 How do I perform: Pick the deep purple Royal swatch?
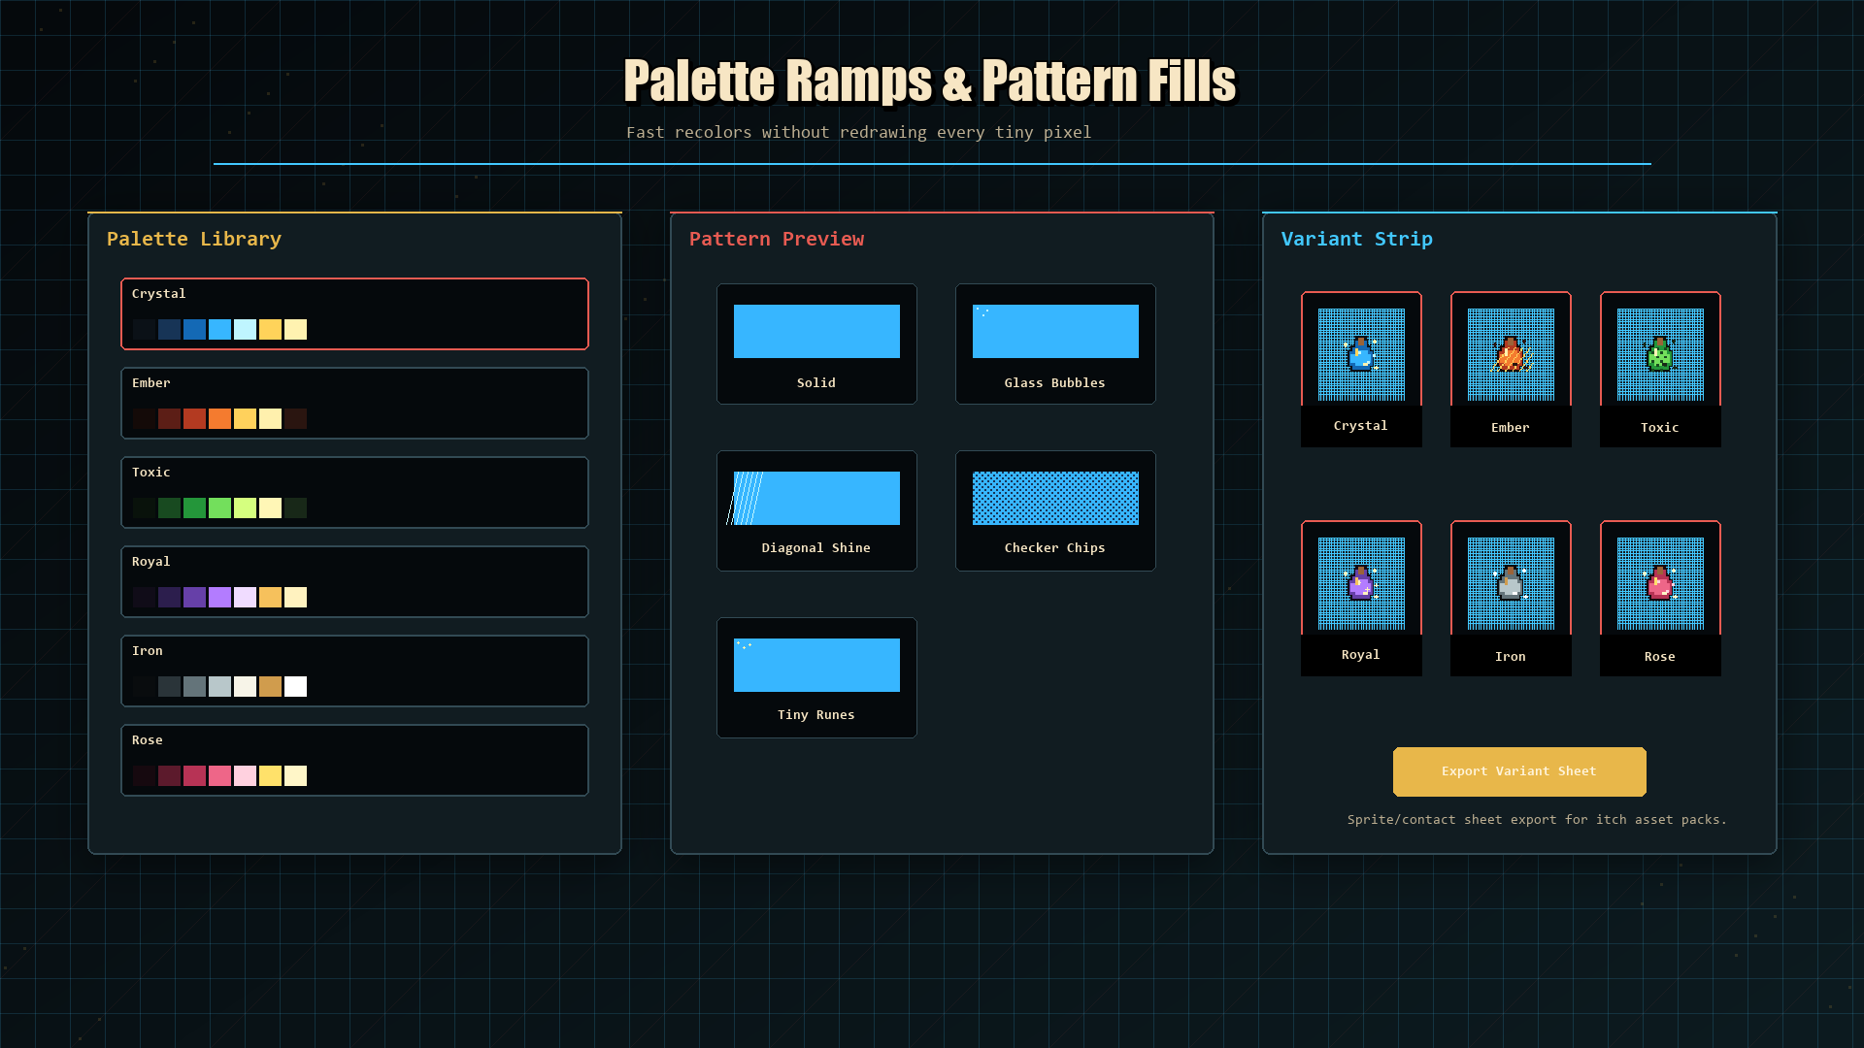pos(169,598)
